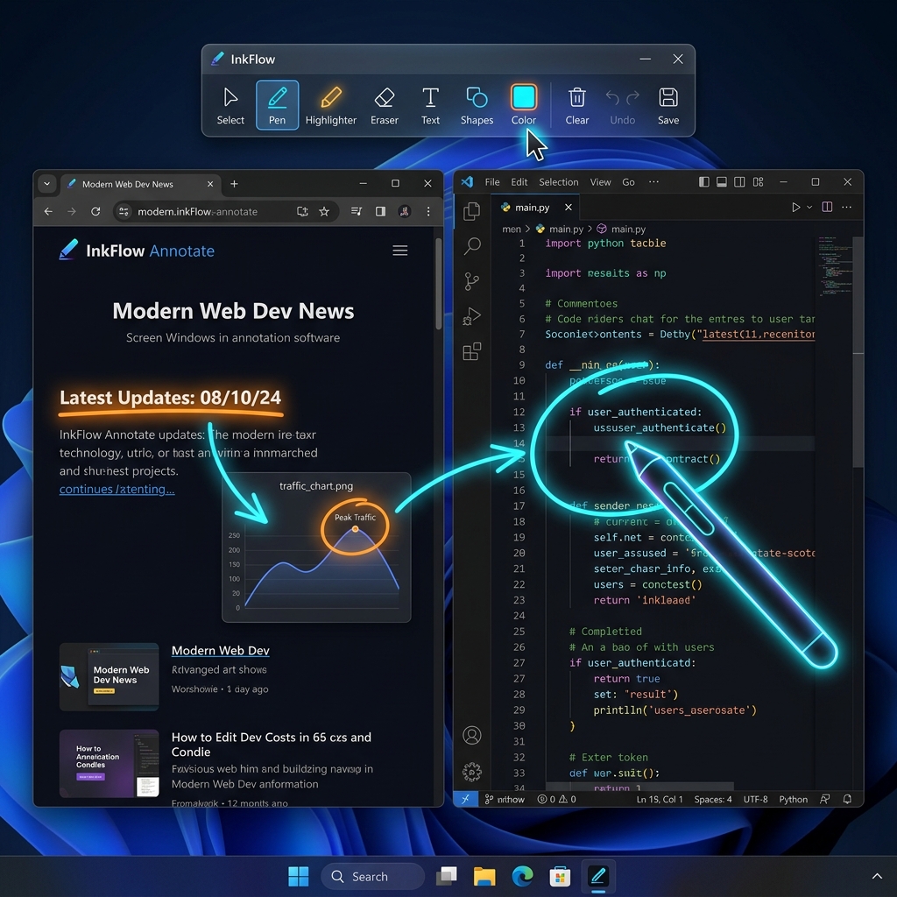Change encoding via 'UTF-8'

coord(755,799)
